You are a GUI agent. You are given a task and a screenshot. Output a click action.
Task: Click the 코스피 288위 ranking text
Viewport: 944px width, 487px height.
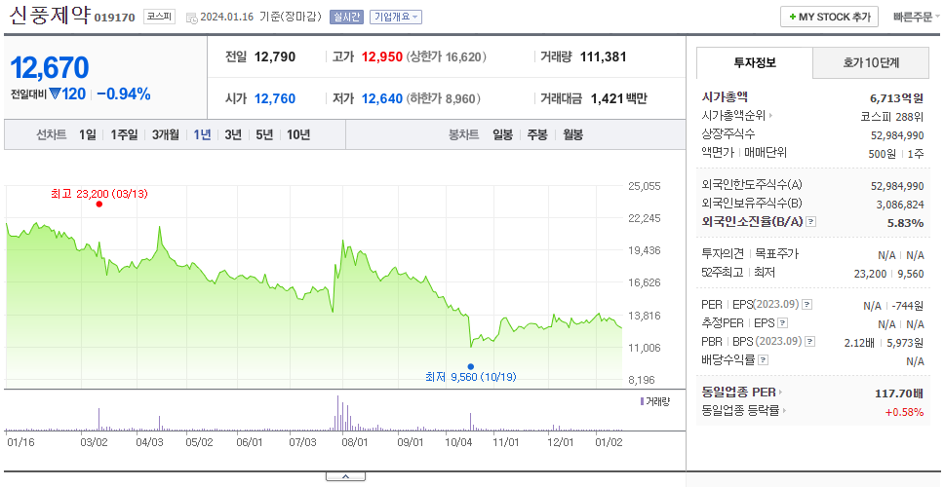coord(892,117)
